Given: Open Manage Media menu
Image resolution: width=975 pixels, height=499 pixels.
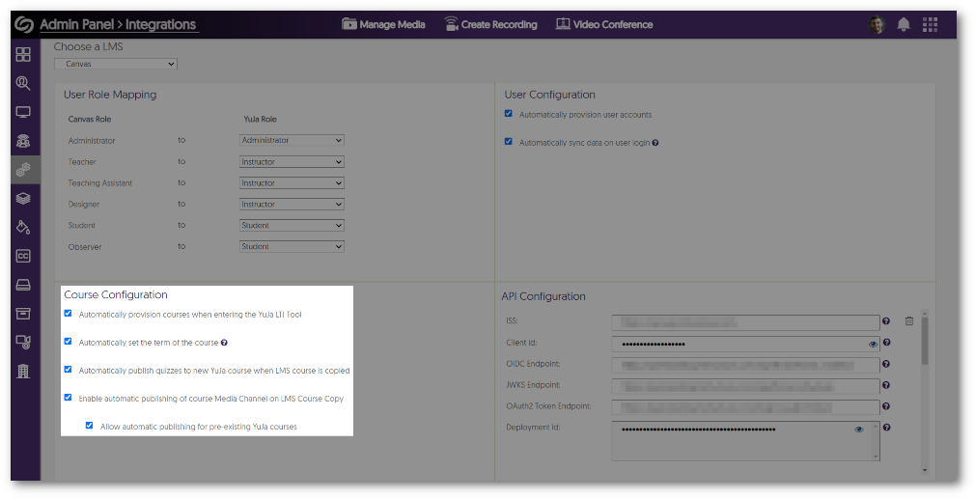Looking at the screenshot, I should [383, 24].
